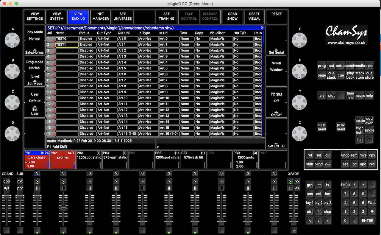Toggle Status Enabled for universe TEST1
The height and width of the screenshot is (235, 381).
[x=88, y=45]
